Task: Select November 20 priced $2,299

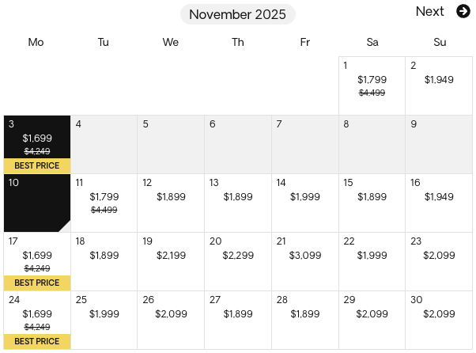Action: point(238,261)
